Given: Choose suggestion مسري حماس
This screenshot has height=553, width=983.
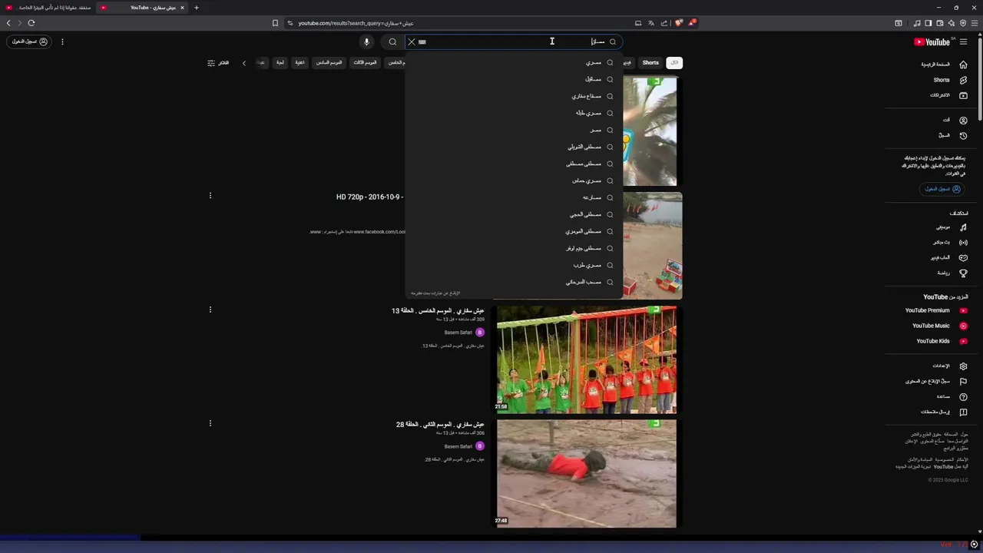Looking at the screenshot, I should 515,180.
